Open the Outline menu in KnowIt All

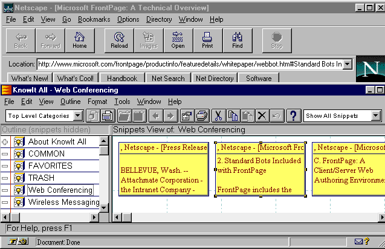tap(70, 102)
